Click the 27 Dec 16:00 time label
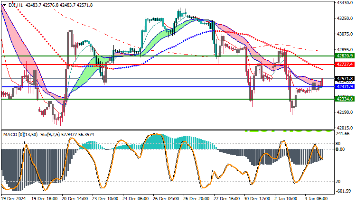356x204 pixels. [x=226, y=199]
